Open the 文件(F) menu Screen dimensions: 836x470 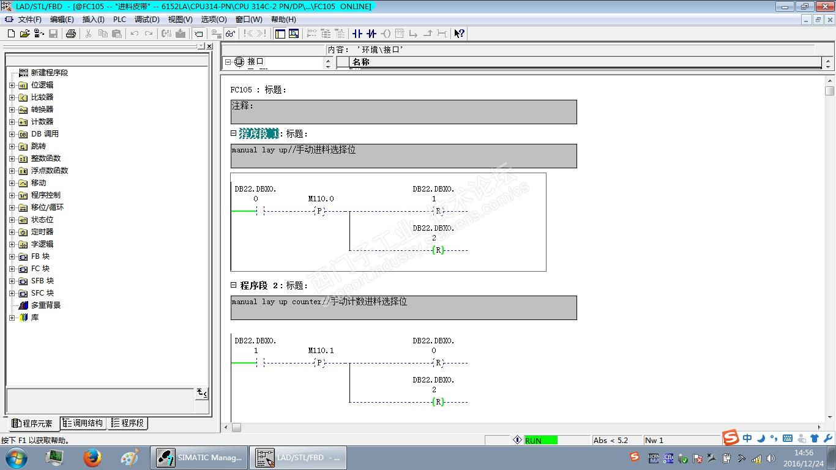tap(30, 20)
